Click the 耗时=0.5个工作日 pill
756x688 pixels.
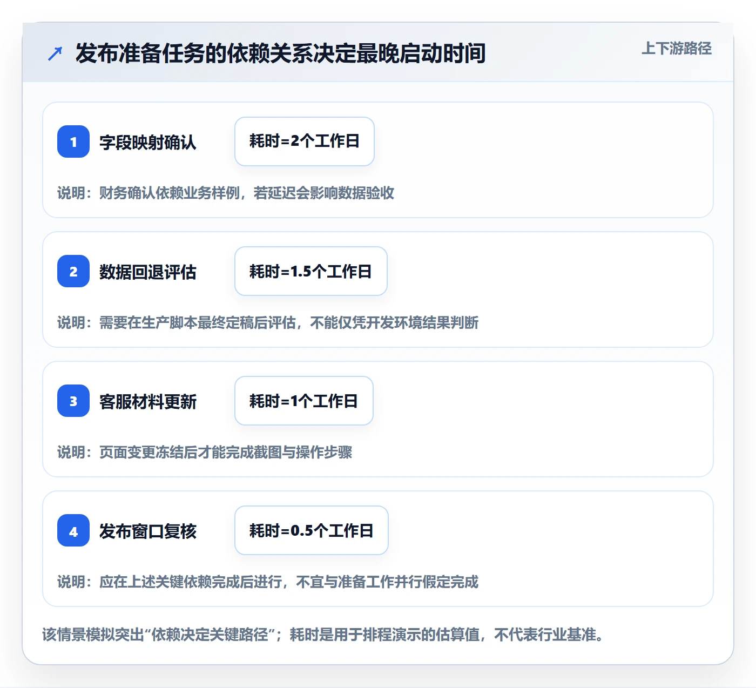pos(312,530)
